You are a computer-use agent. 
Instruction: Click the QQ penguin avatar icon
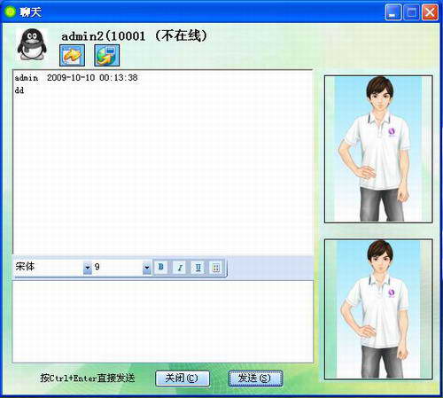point(32,44)
